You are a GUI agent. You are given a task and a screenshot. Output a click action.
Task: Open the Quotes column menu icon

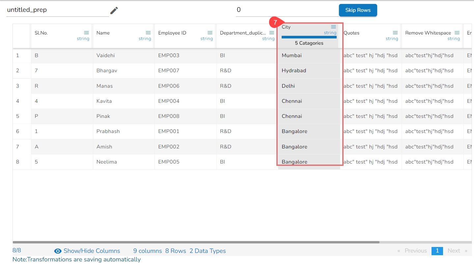(x=395, y=33)
